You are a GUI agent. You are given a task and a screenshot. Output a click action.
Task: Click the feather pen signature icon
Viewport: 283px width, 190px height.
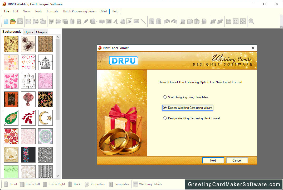86,21
